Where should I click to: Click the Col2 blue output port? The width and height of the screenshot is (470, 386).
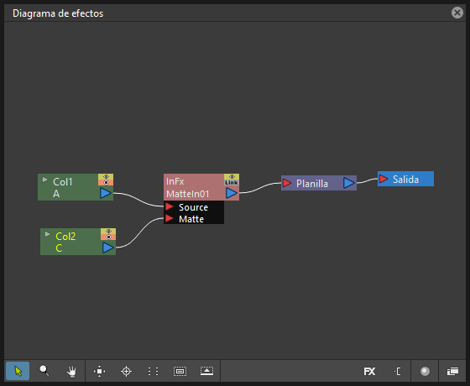[108, 248]
